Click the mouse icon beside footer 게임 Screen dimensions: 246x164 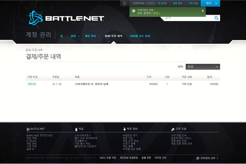(76, 129)
